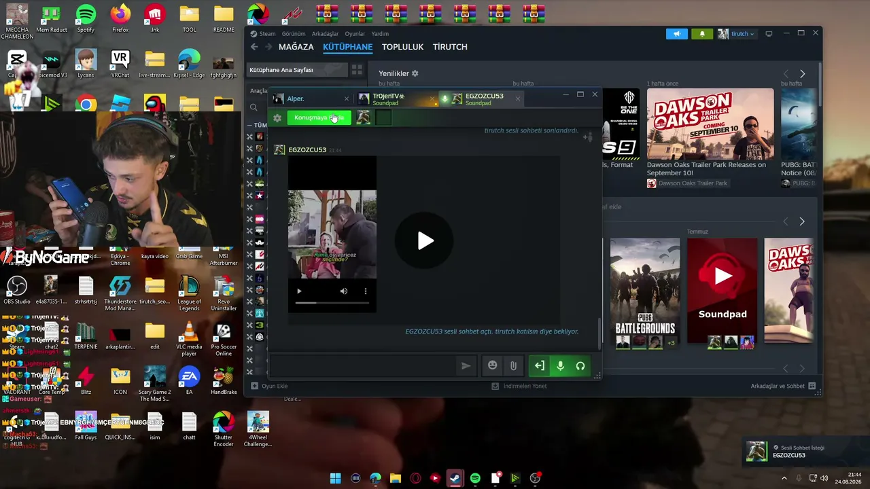870x489 pixels.
Task: Select the VLC media player desktop icon
Action: click(189, 340)
